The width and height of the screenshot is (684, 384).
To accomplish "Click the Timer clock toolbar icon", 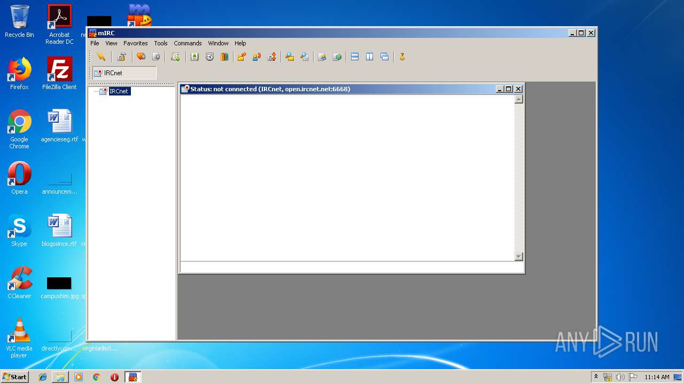I will 209,57.
